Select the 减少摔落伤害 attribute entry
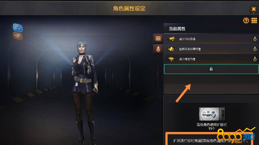The height and width of the screenshot is (145, 259). pos(211,59)
